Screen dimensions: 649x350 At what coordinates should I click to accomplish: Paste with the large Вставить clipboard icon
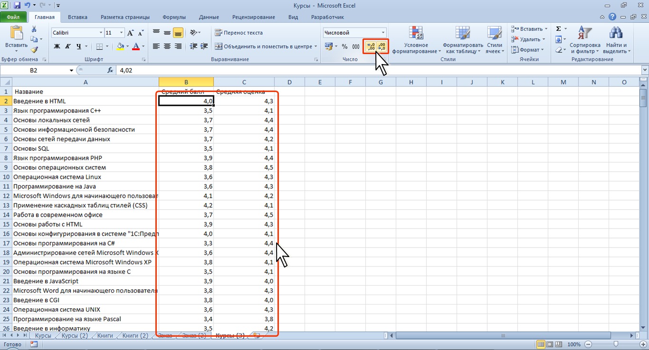click(x=16, y=39)
